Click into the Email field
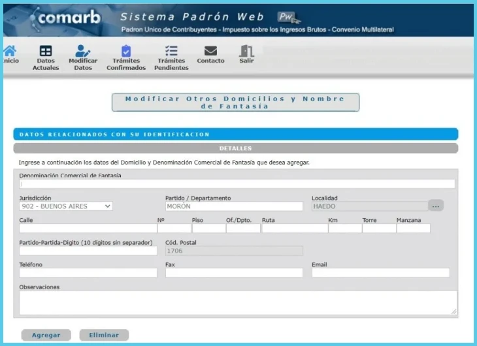 click(380, 273)
